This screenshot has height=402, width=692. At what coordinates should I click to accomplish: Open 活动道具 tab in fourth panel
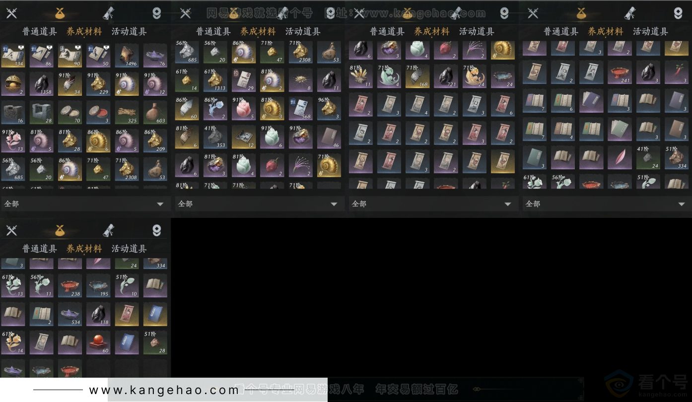[x=650, y=32]
